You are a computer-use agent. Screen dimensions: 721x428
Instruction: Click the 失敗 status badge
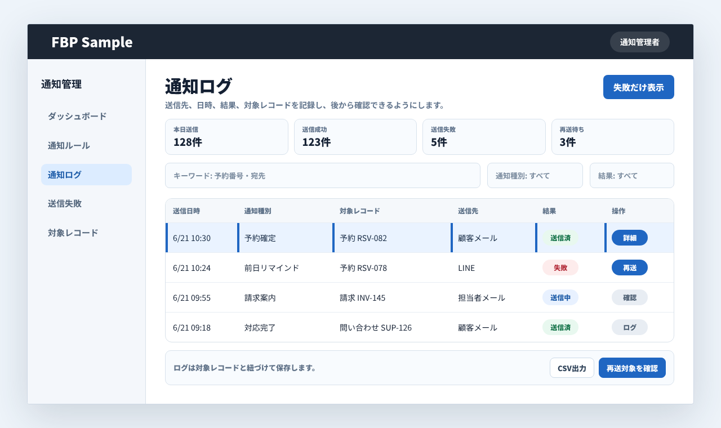pyautogui.click(x=560, y=267)
